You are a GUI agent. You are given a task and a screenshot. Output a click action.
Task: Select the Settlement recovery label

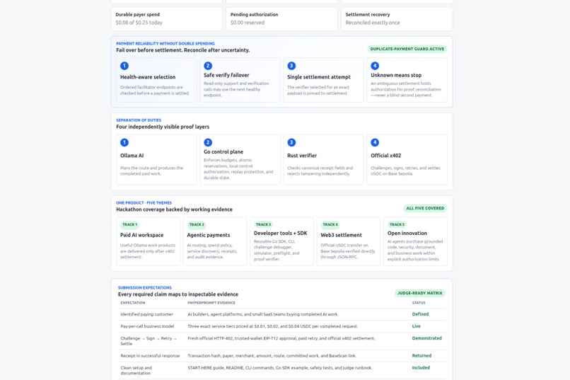368,15
